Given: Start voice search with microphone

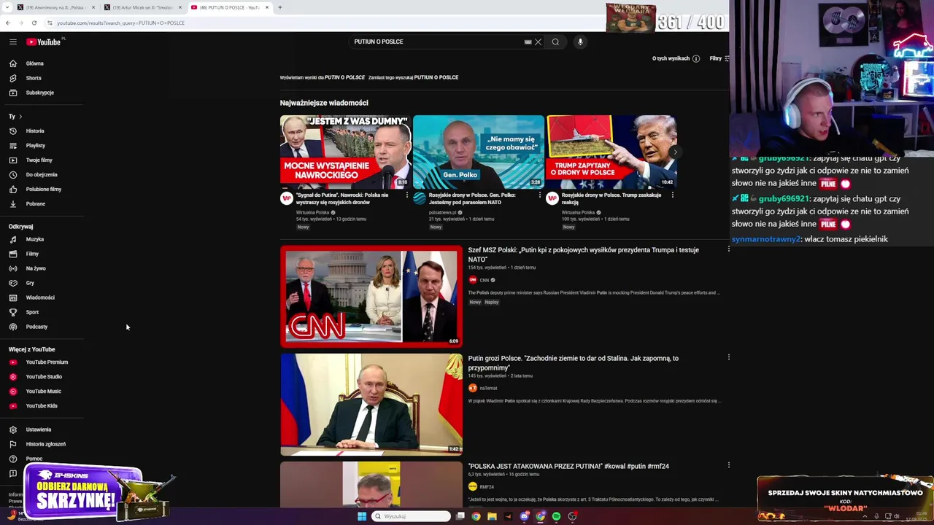Looking at the screenshot, I should (580, 42).
